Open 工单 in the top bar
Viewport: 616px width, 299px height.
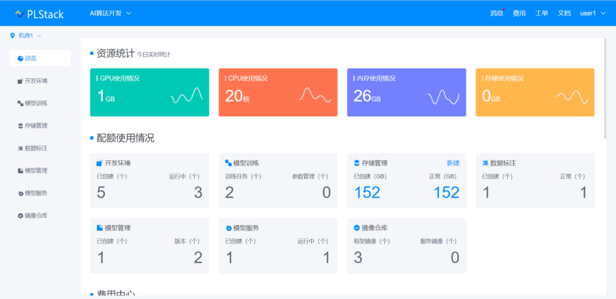(541, 13)
